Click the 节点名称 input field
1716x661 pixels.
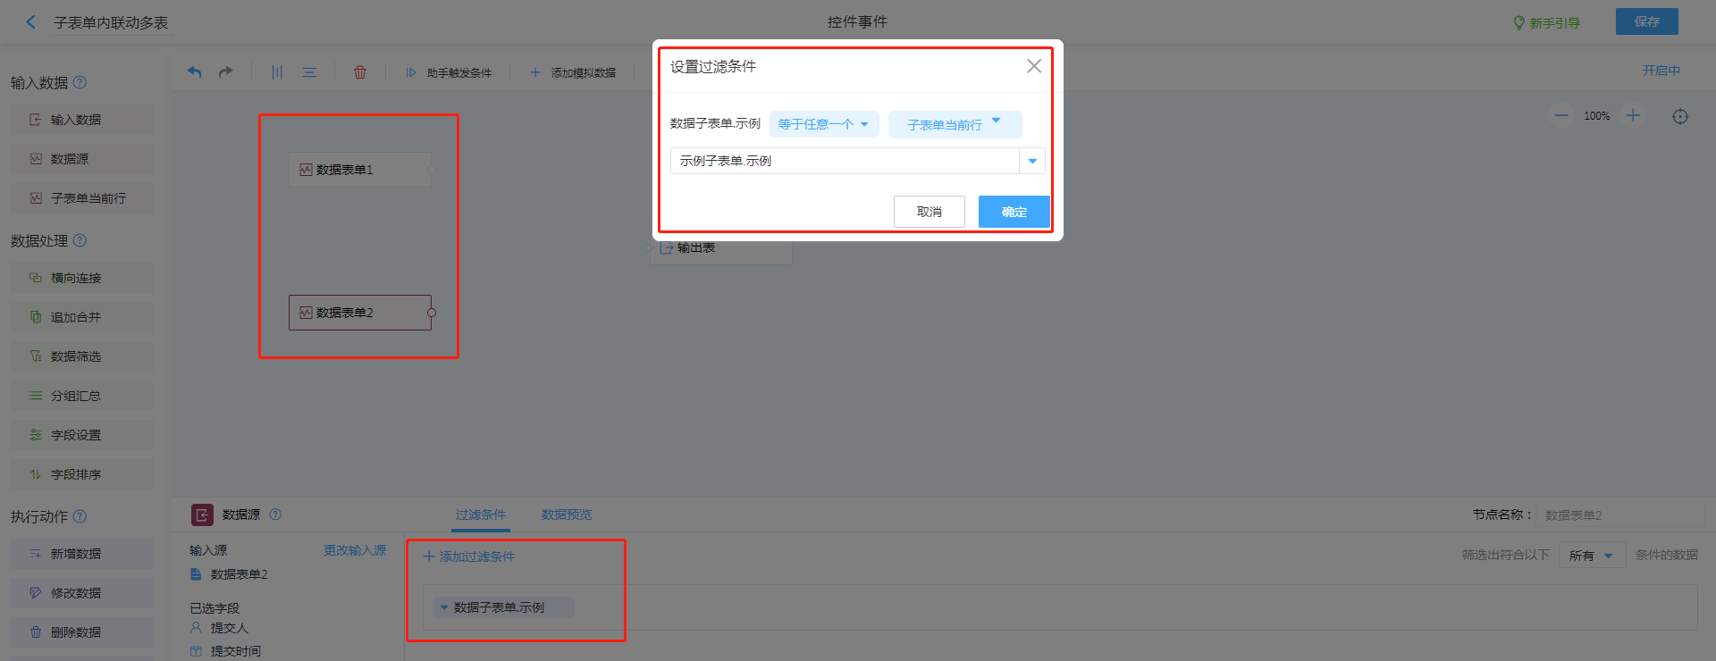tap(1620, 515)
